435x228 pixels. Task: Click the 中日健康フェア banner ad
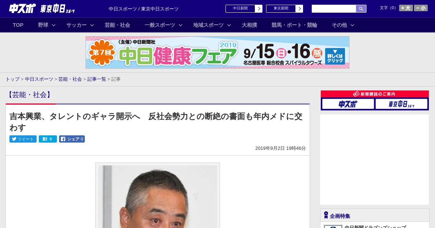coord(217,52)
